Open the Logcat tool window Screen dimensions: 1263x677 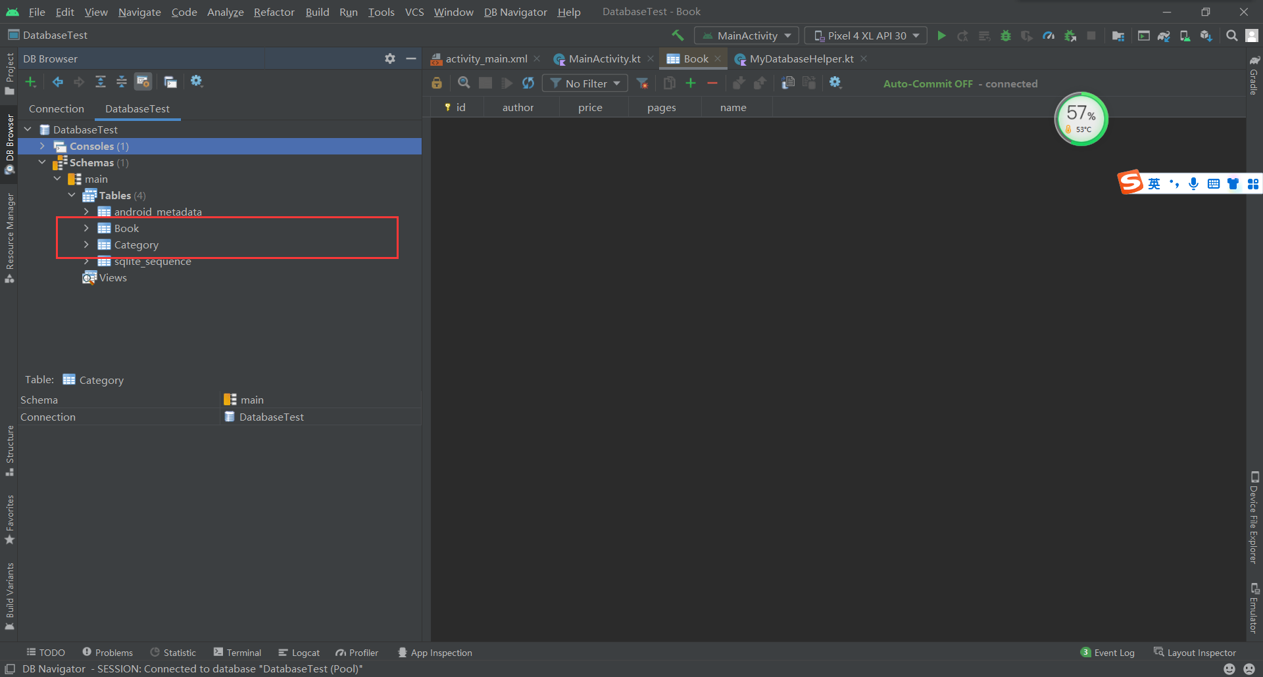point(299,653)
